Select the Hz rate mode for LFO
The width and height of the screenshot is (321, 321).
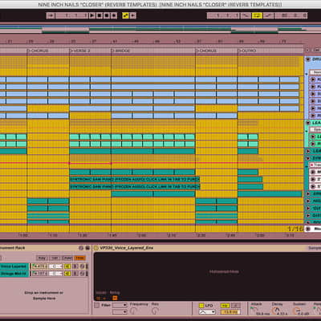(x=226, y=306)
